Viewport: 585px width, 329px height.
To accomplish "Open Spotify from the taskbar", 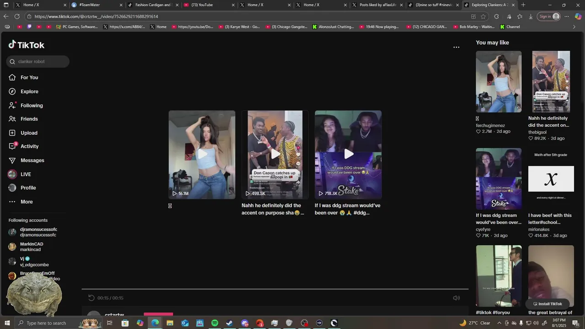I will coord(215,323).
